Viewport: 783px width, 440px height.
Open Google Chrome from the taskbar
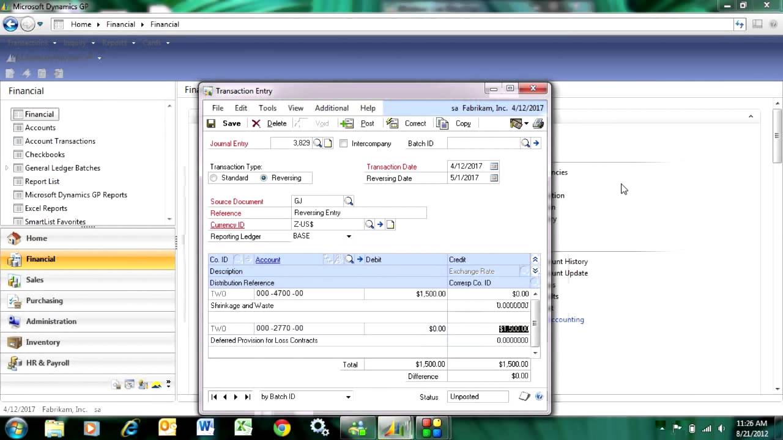click(x=281, y=427)
